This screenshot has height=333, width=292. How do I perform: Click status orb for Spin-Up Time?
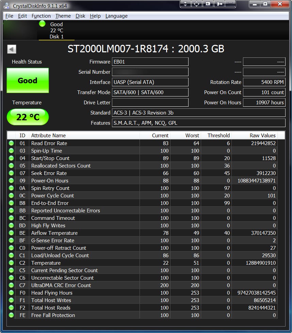[x=11, y=151]
